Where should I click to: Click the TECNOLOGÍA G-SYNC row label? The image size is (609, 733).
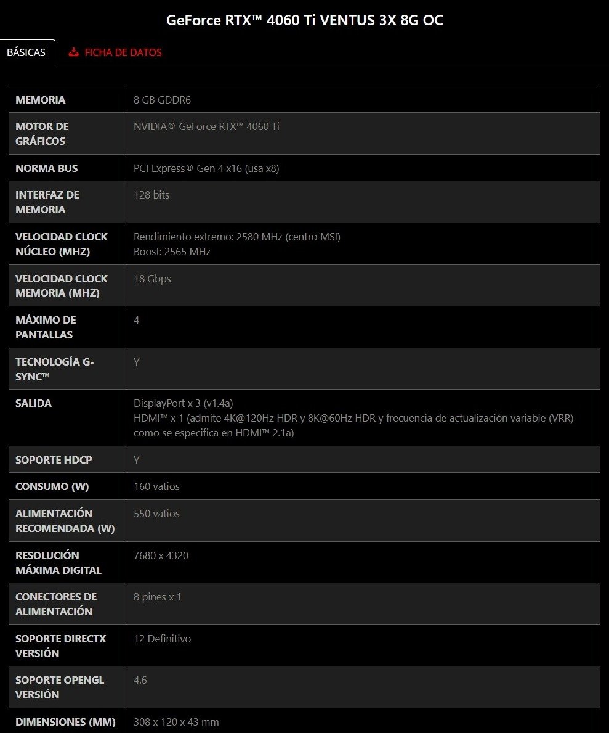[54, 369]
